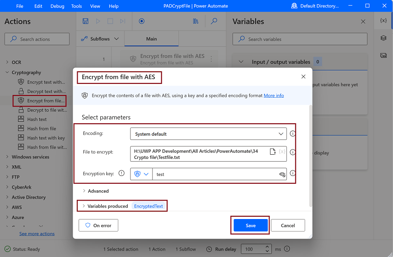This screenshot has width=393, height=257.
Task: Open the More info link
Action: point(274,95)
